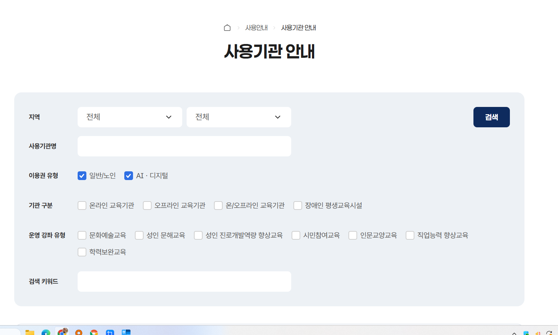The height and width of the screenshot is (335, 558).
Task: Uncheck the 일반/노인 voucher type checkbox
Action: click(x=82, y=175)
